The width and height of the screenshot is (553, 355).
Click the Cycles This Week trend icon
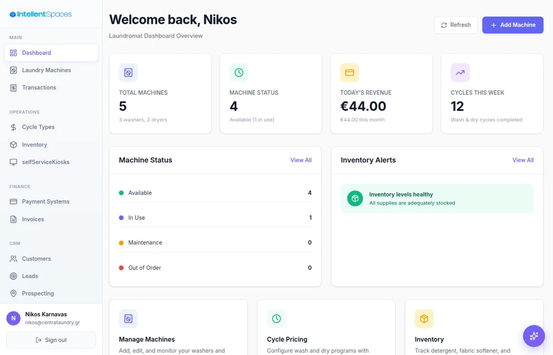click(460, 72)
